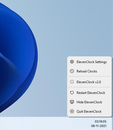Choose Restart ElevenClock option
This screenshot has width=113, height=130.
tap(90, 93)
